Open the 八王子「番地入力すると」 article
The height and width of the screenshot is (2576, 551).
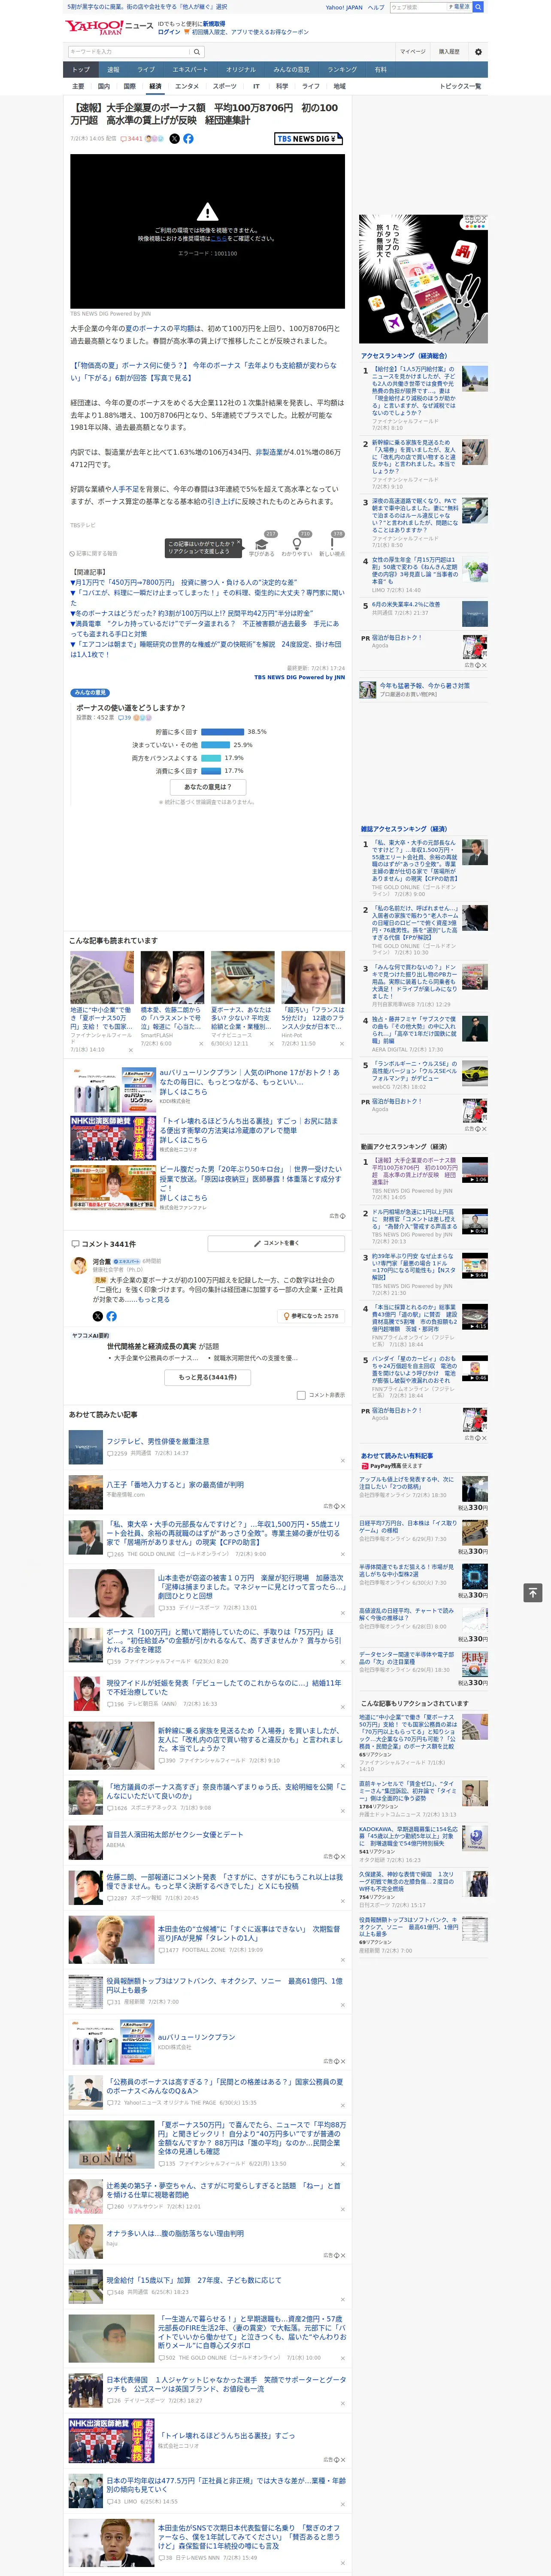[x=175, y=1484]
